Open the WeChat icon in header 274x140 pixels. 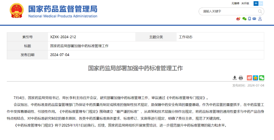pyautogui.click(x=244, y=19)
